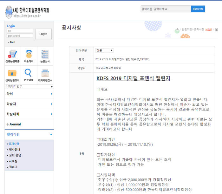The width and height of the screenshot is (222, 194).
Task: Select 질의 응답 in sidebar submenu
Action: tap(15, 155)
